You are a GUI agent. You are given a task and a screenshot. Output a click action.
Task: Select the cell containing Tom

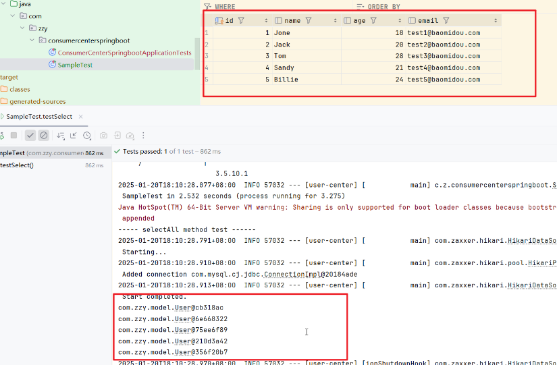[x=307, y=56]
